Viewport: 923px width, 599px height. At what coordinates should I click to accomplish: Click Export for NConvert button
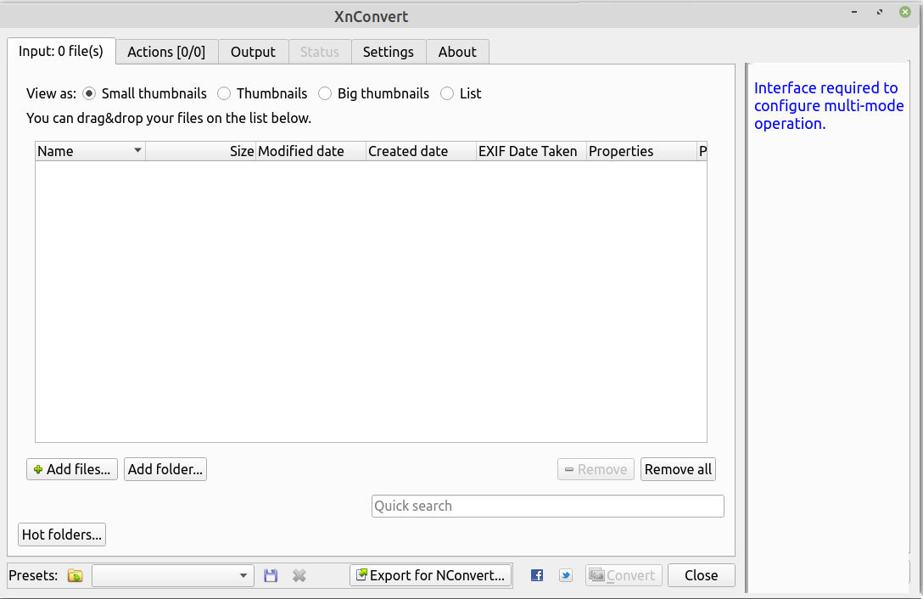click(x=431, y=575)
